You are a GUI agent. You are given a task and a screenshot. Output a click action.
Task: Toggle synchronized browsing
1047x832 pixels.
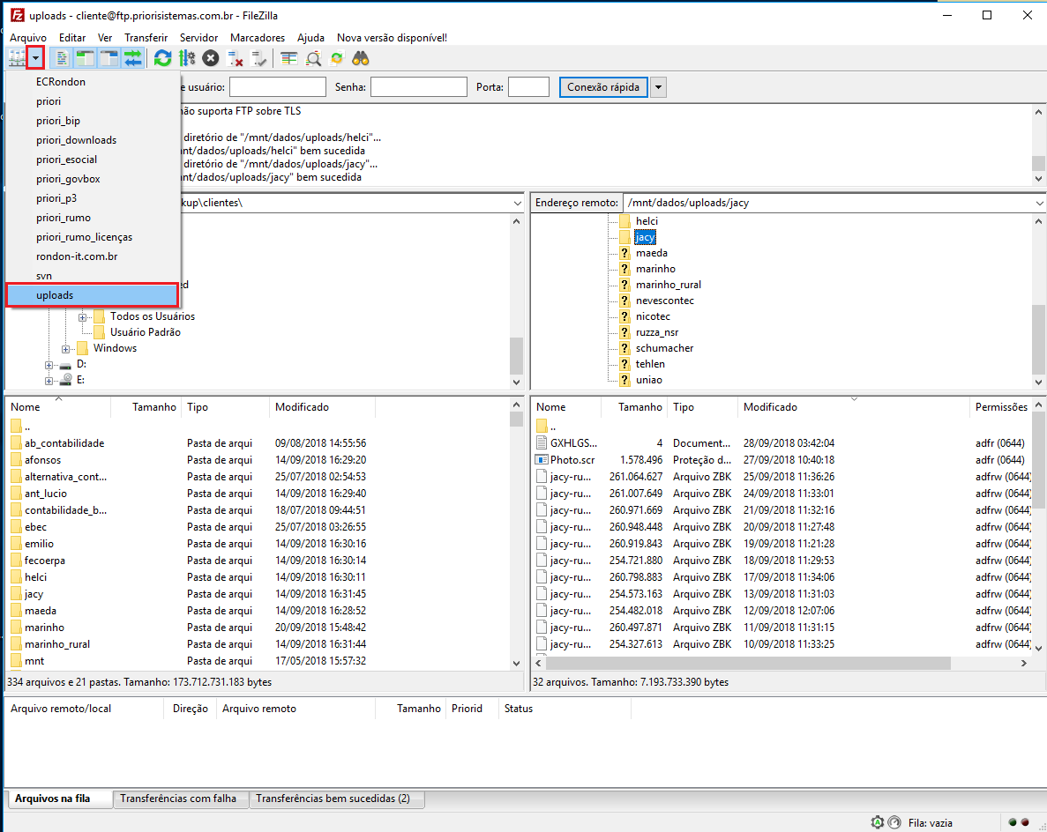point(337,59)
